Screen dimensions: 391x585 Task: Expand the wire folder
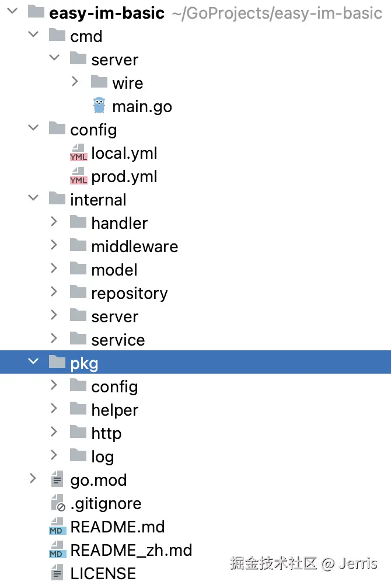click(75, 82)
